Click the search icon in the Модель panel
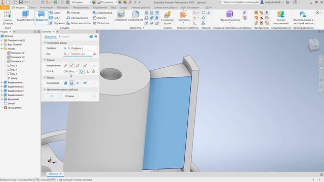 point(35,31)
